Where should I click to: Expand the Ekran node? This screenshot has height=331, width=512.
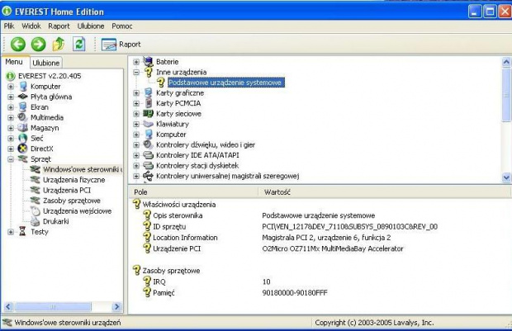point(11,107)
